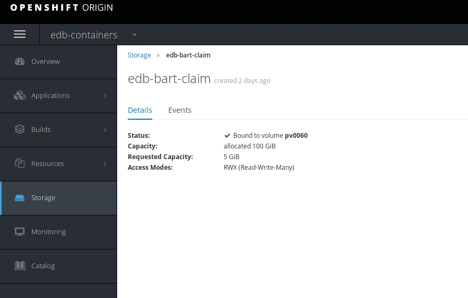Switch to the Events tab

pos(179,110)
